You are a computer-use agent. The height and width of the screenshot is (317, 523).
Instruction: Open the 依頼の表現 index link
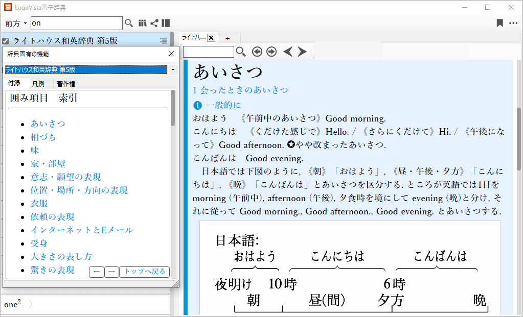pyautogui.click(x=52, y=217)
